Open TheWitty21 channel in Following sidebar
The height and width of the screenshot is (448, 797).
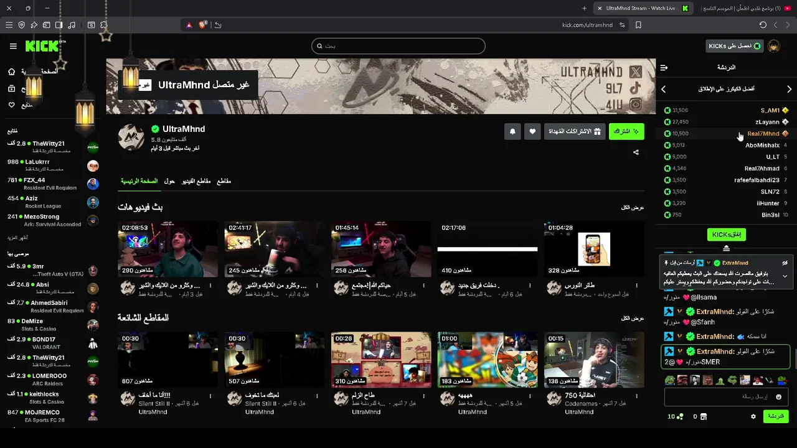coord(53,147)
